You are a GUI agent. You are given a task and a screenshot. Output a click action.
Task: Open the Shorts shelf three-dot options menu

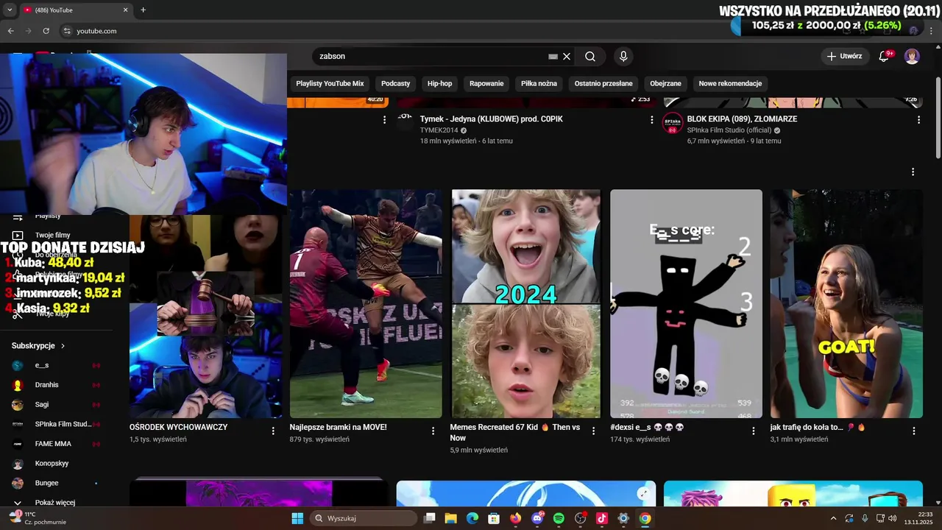(x=913, y=172)
